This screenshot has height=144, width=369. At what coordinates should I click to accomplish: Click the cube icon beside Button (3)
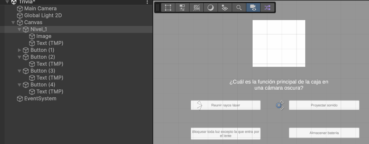click(x=26, y=71)
